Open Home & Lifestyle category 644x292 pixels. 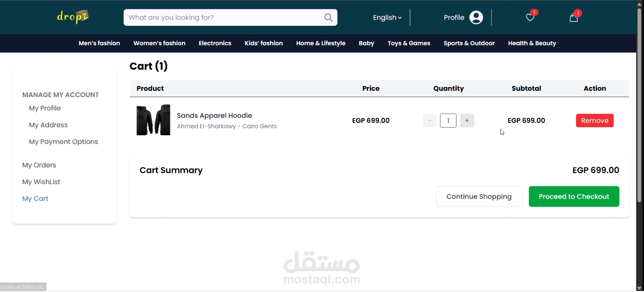[321, 43]
